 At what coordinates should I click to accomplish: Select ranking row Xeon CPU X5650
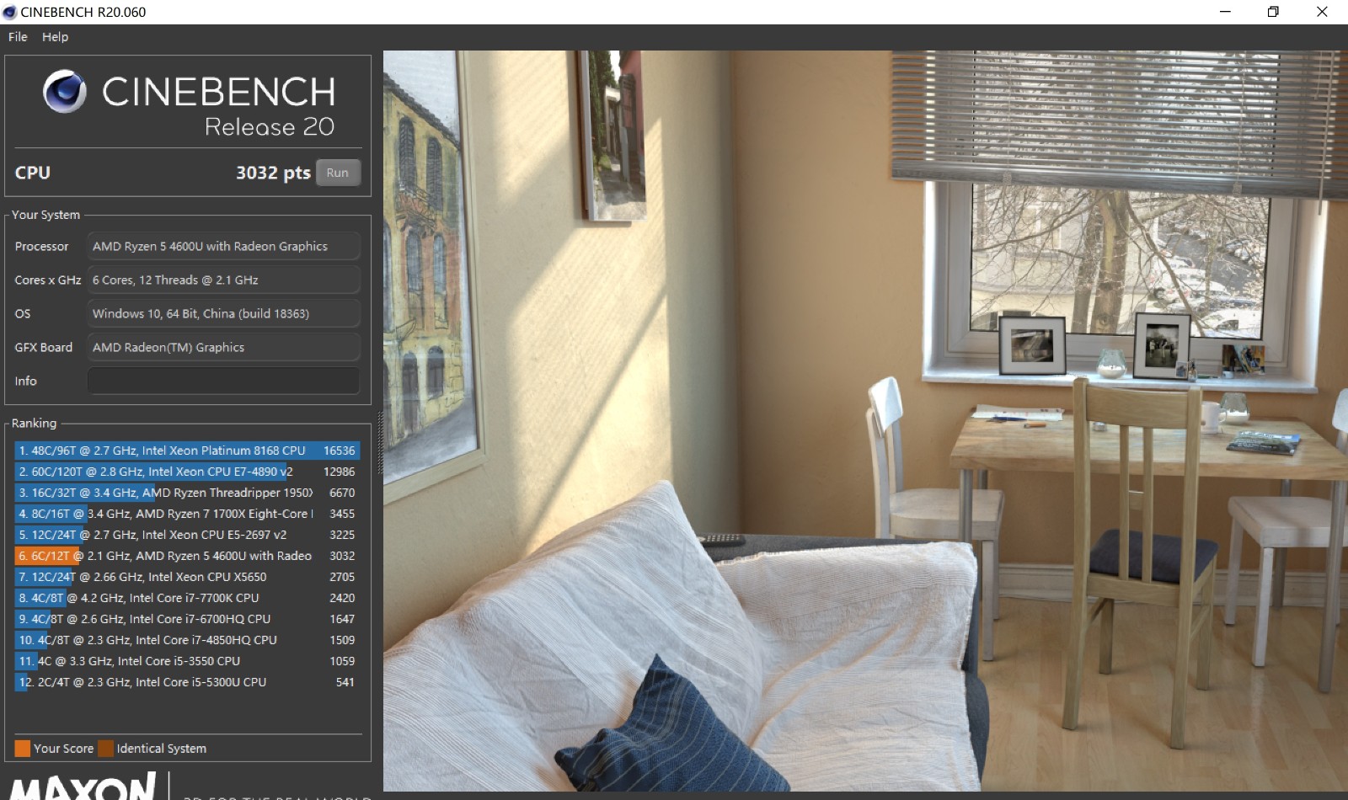tap(187, 577)
